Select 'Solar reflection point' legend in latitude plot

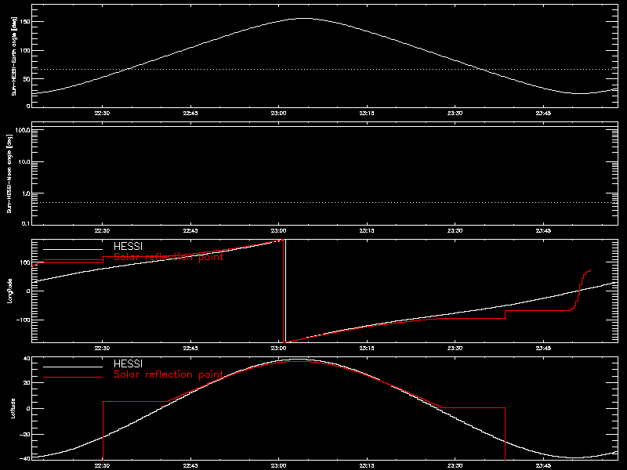[x=169, y=374]
